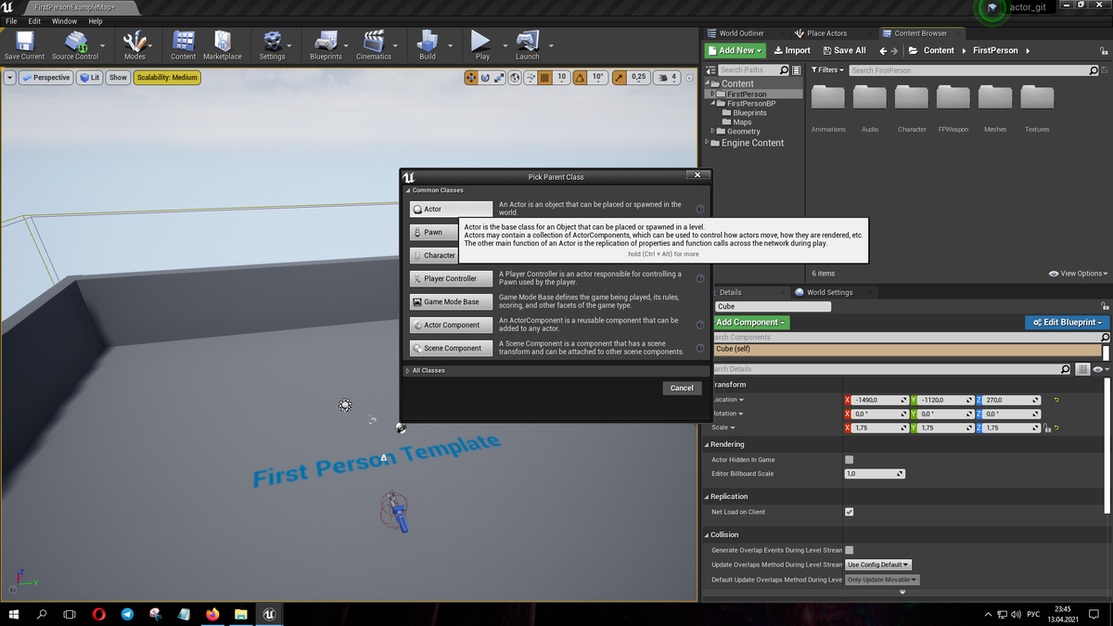Cancel the Pick Parent Class dialog
This screenshot has height=626, width=1113.
pos(682,388)
